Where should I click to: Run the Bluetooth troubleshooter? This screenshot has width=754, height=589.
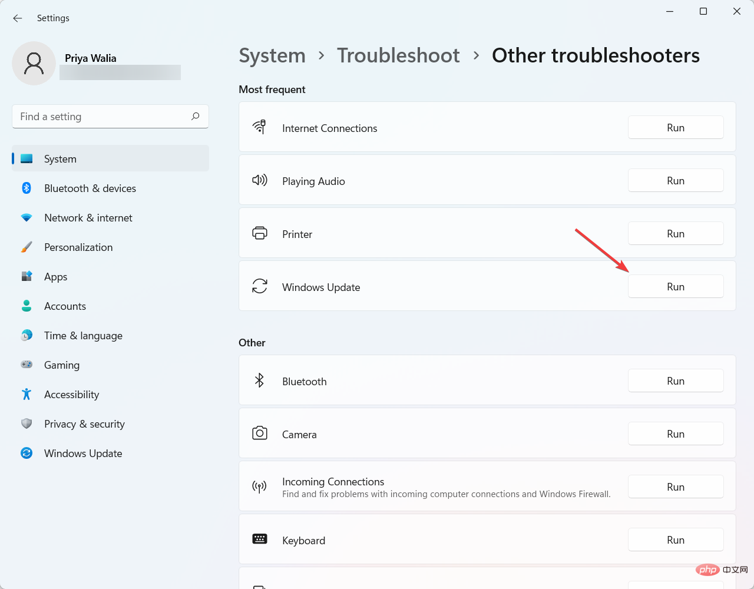[x=676, y=380]
